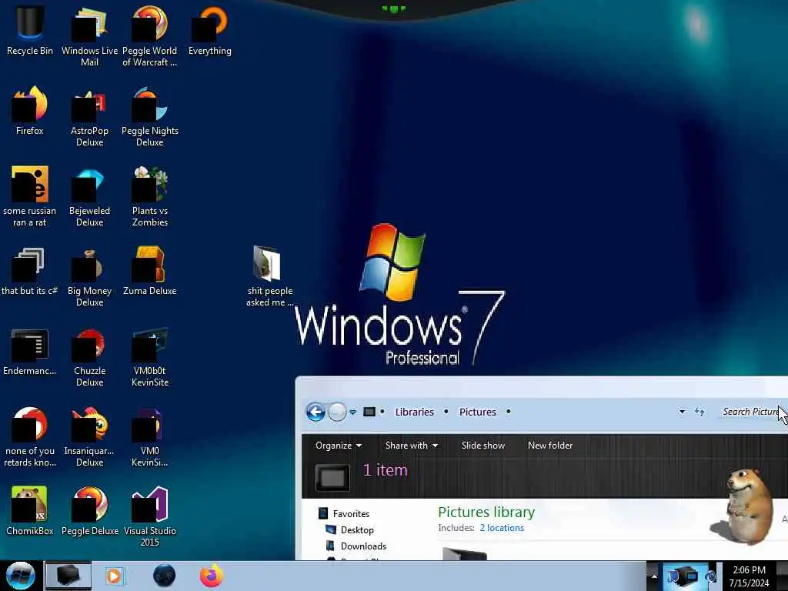Open Zuma Deluxe desktop icon

(150, 272)
